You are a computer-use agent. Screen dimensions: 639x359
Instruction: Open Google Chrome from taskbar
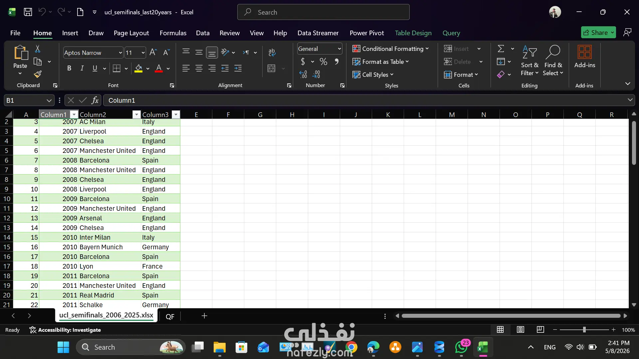coord(351,347)
